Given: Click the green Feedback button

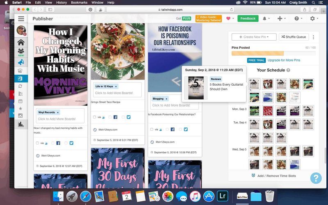Looking at the screenshot, I should coord(248,18).
